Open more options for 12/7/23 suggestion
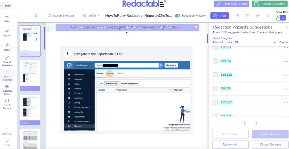This screenshot has width=289, height=149. pyautogui.click(x=286, y=89)
